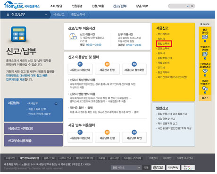
Task: Open the 과거신고내역(15.2.22 이전) link
Action: point(172,77)
